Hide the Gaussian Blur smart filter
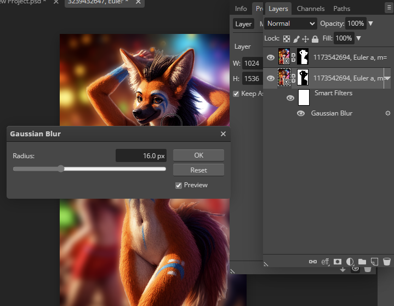Screen dimensions: 394x306 300,113
